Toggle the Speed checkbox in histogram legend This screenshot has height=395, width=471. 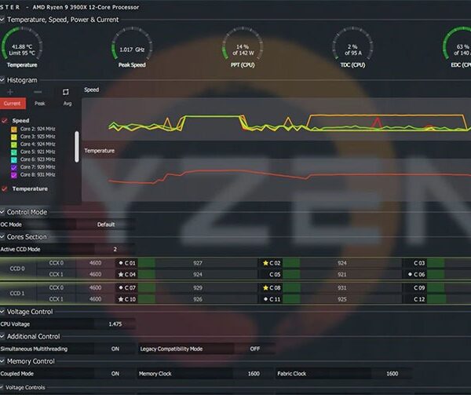5,120
